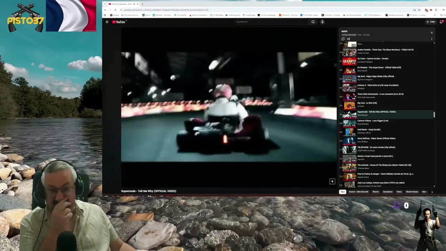Screen dimensions: 446x251
Task: Bookmark this page with the star icon
Action: [x=419, y=10]
